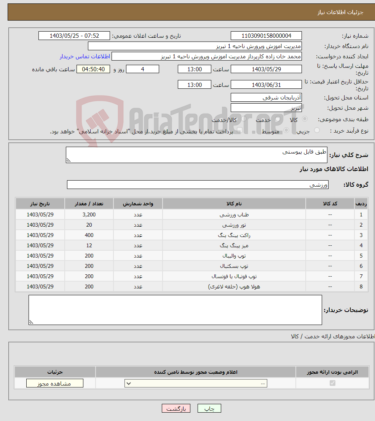
Task: Click the resize handle of buyer notes textarea
Action: pyautogui.click(x=31, y=322)
